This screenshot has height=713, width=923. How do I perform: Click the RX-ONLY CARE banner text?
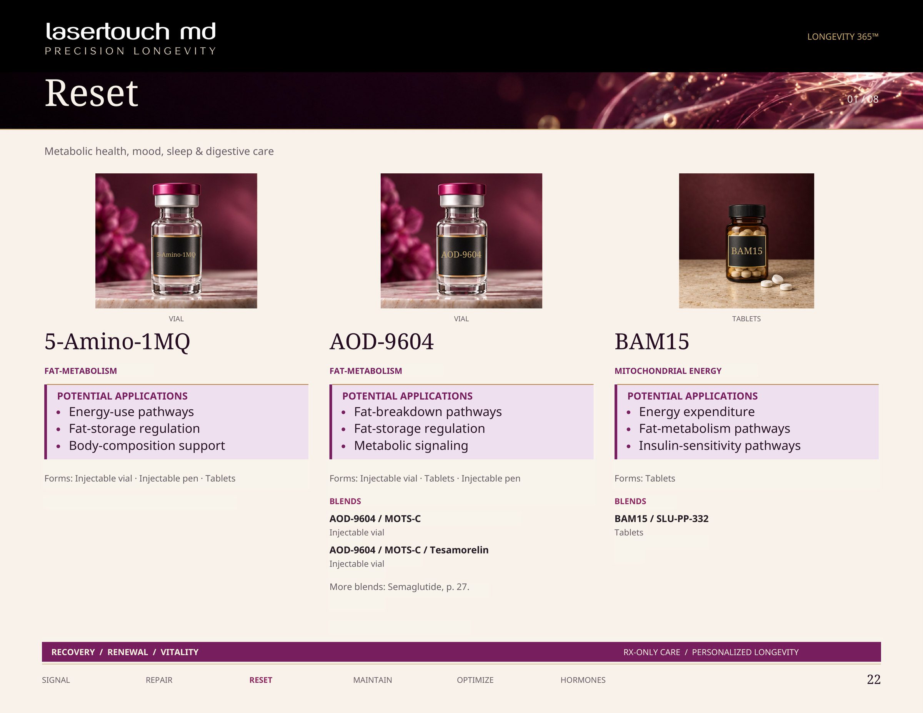pyautogui.click(x=652, y=652)
